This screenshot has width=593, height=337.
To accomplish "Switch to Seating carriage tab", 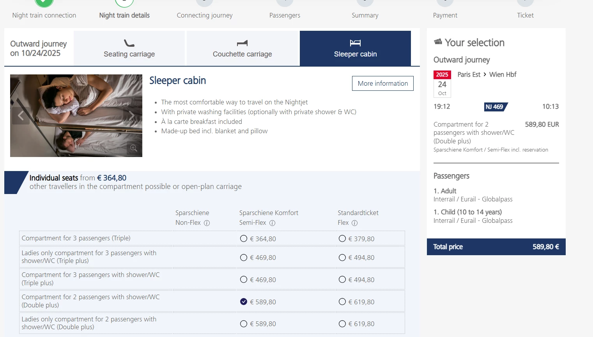I will coord(129,49).
